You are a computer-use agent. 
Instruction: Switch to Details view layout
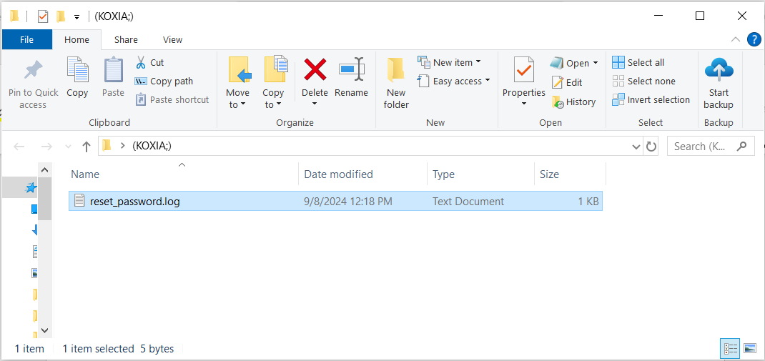[731, 348]
